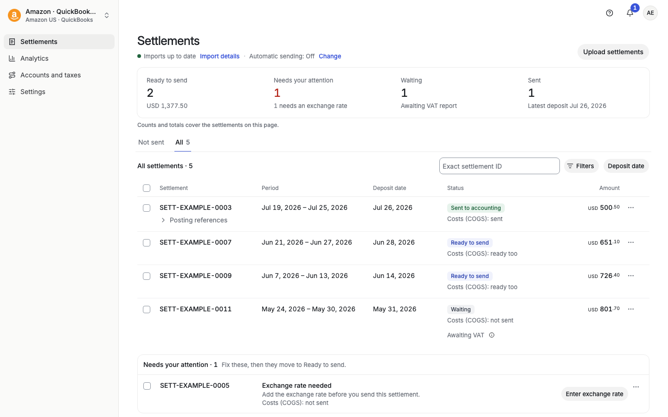668x417 pixels.
Task: Click the Amazon logo icon
Action: (14, 15)
